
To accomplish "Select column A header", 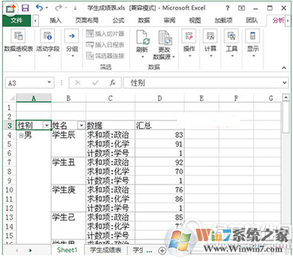I will click(34, 98).
